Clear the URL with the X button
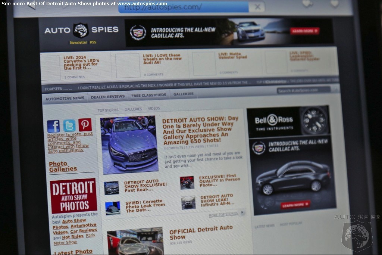Viewport: 382px width, 255px height. pyautogui.click(x=257, y=7)
